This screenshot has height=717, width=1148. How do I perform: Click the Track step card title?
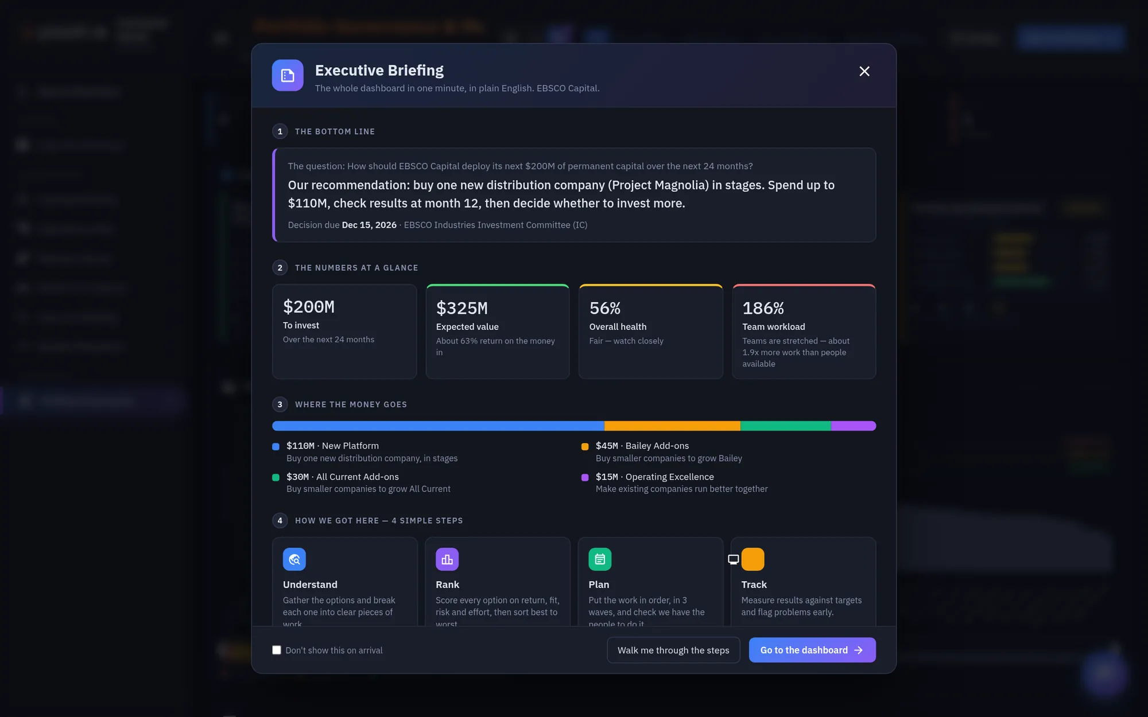[754, 584]
